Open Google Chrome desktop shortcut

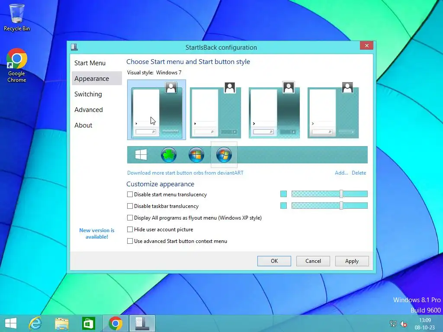click(x=17, y=65)
